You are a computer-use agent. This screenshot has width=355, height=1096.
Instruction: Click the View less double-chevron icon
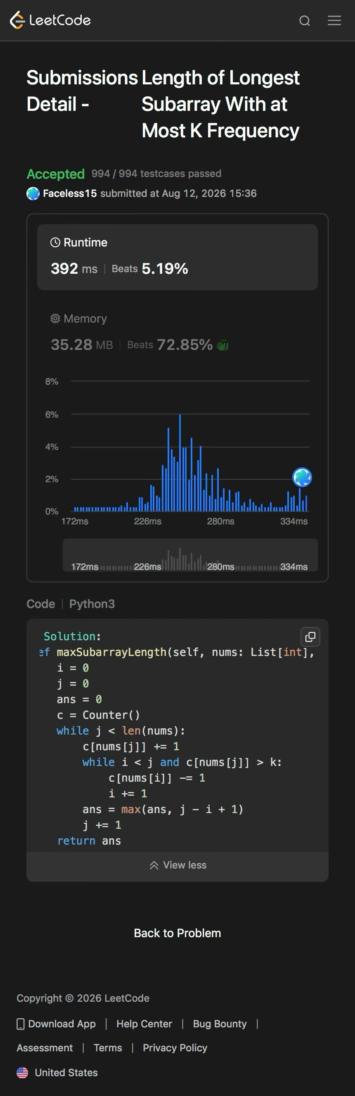(x=154, y=865)
